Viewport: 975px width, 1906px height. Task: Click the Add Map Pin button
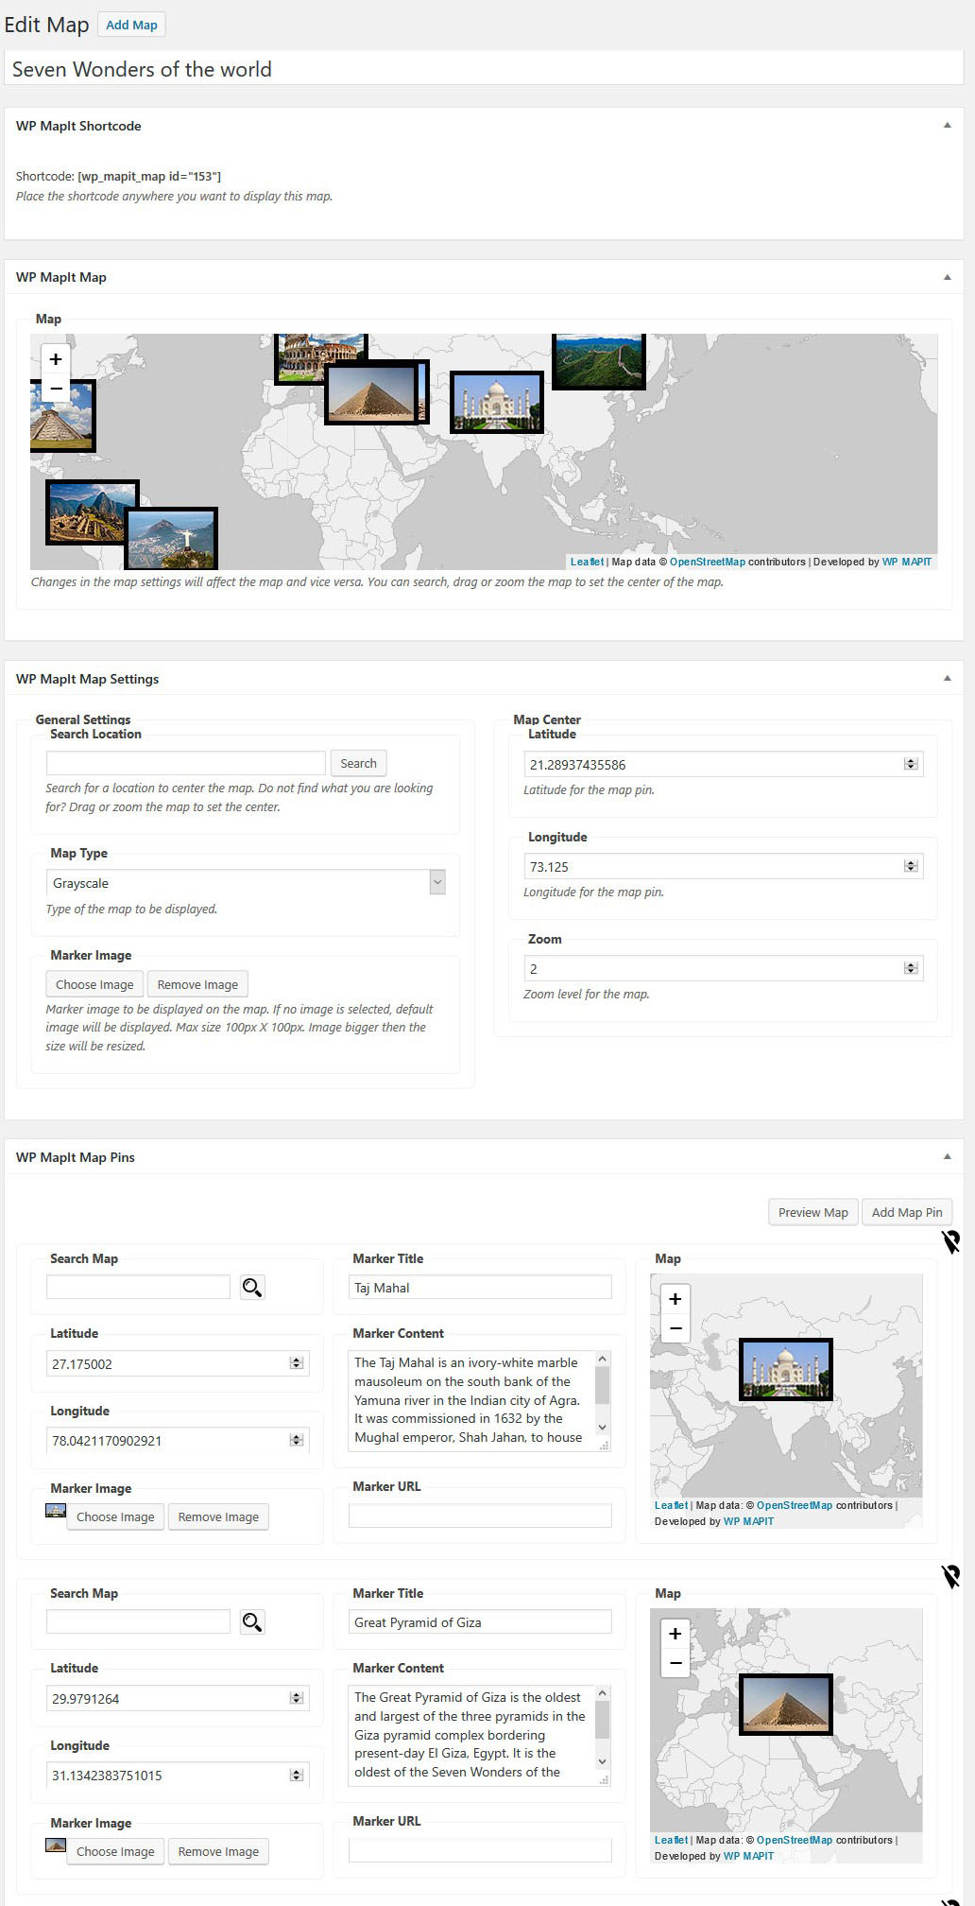(907, 1212)
